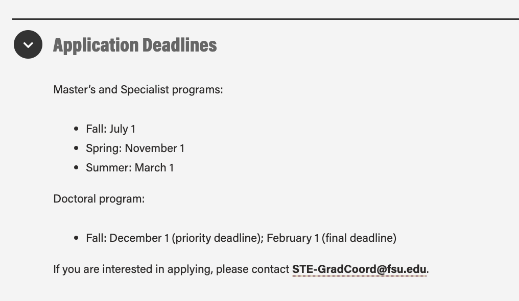Click the words "please contact" before the email

[x=252, y=269]
